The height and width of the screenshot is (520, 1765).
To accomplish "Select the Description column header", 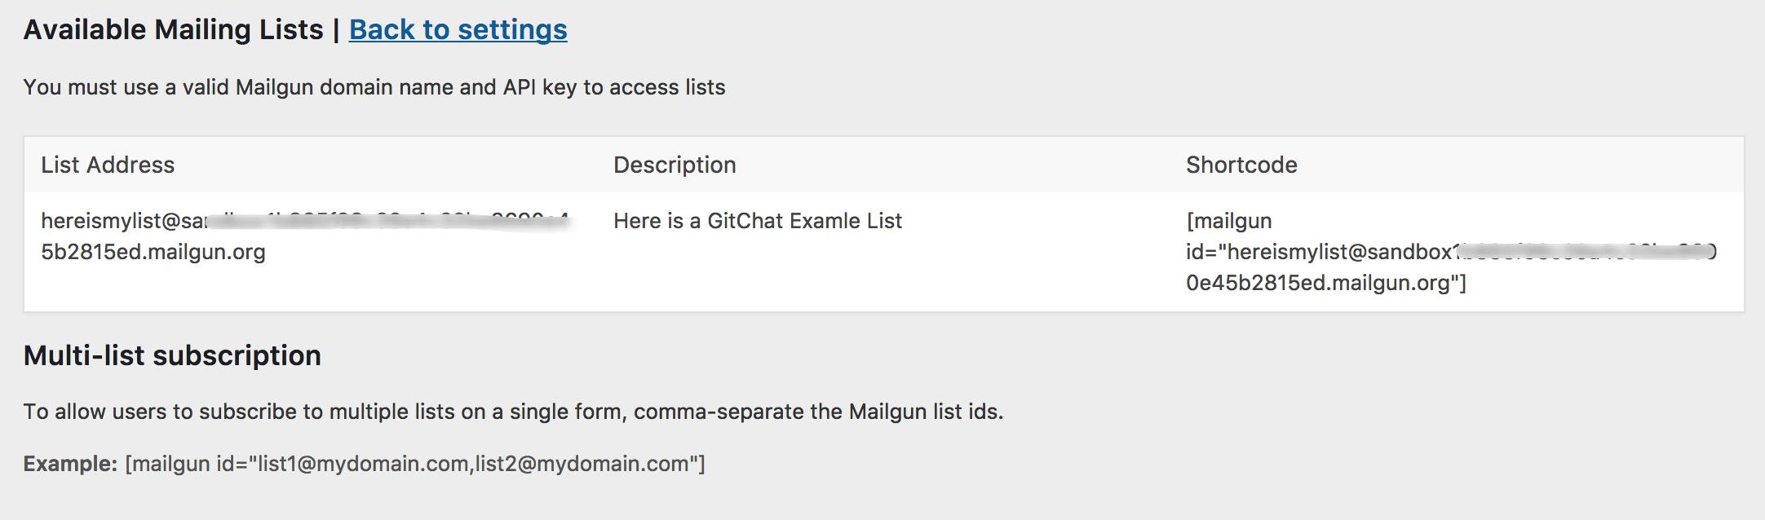I will [675, 165].
